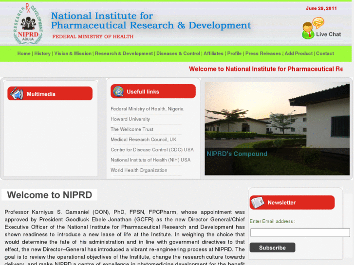Open the Howard University link
Viewport: 354px width, 265px height.
[x=130, y=119]
